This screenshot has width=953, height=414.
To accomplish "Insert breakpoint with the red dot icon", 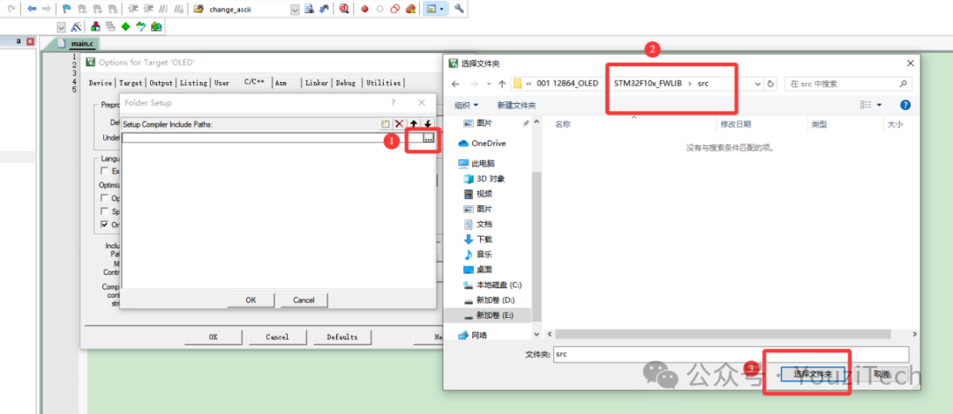I will (364, 9).
